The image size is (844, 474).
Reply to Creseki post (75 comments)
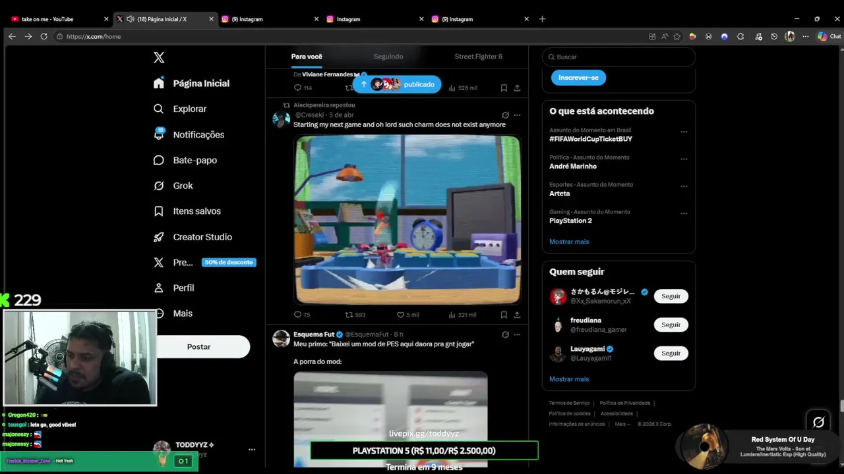[x=302, y=315]
